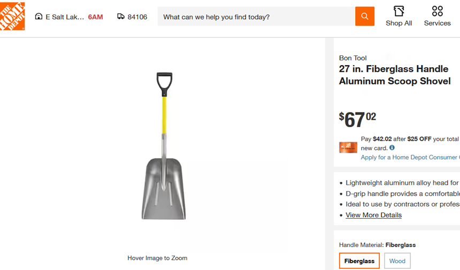Open the Bon Tool brand link
The width and height of the screenshot is (460, 270).
[353, 58]
